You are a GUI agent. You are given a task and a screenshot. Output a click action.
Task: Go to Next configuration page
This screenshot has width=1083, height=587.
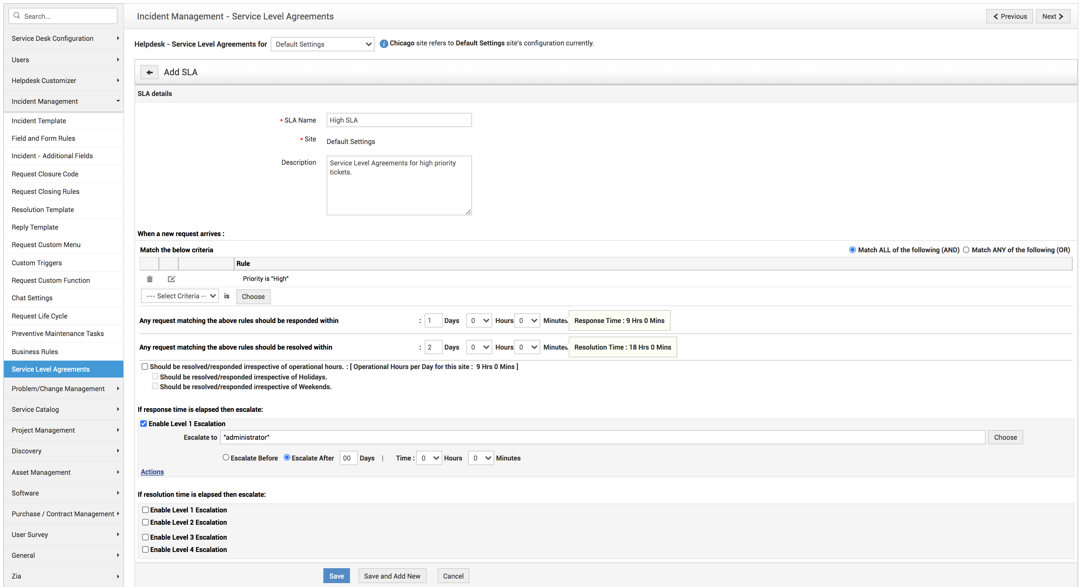[x=1053, y=16]
